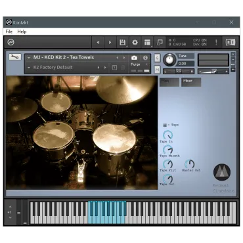
Task: Click the Tape Filt knob
Action: [x=168, y=164]
